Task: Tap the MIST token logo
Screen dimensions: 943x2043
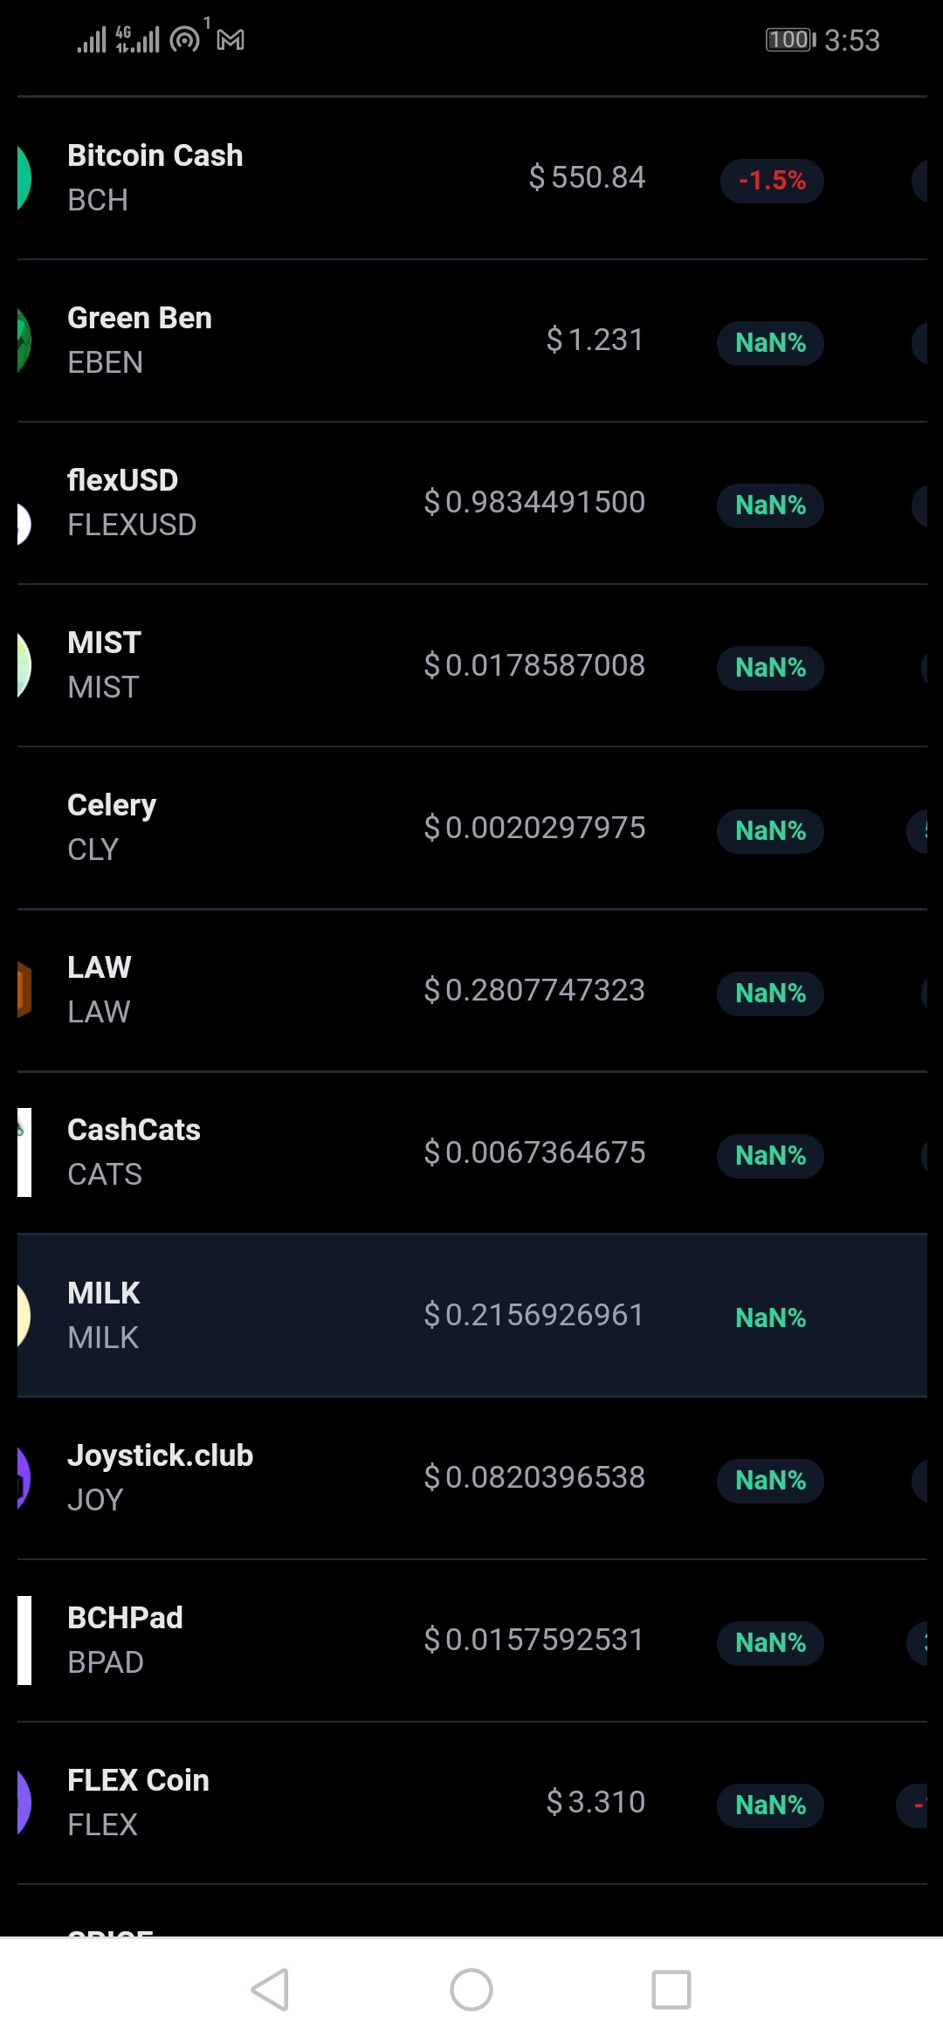Action: 24,665
